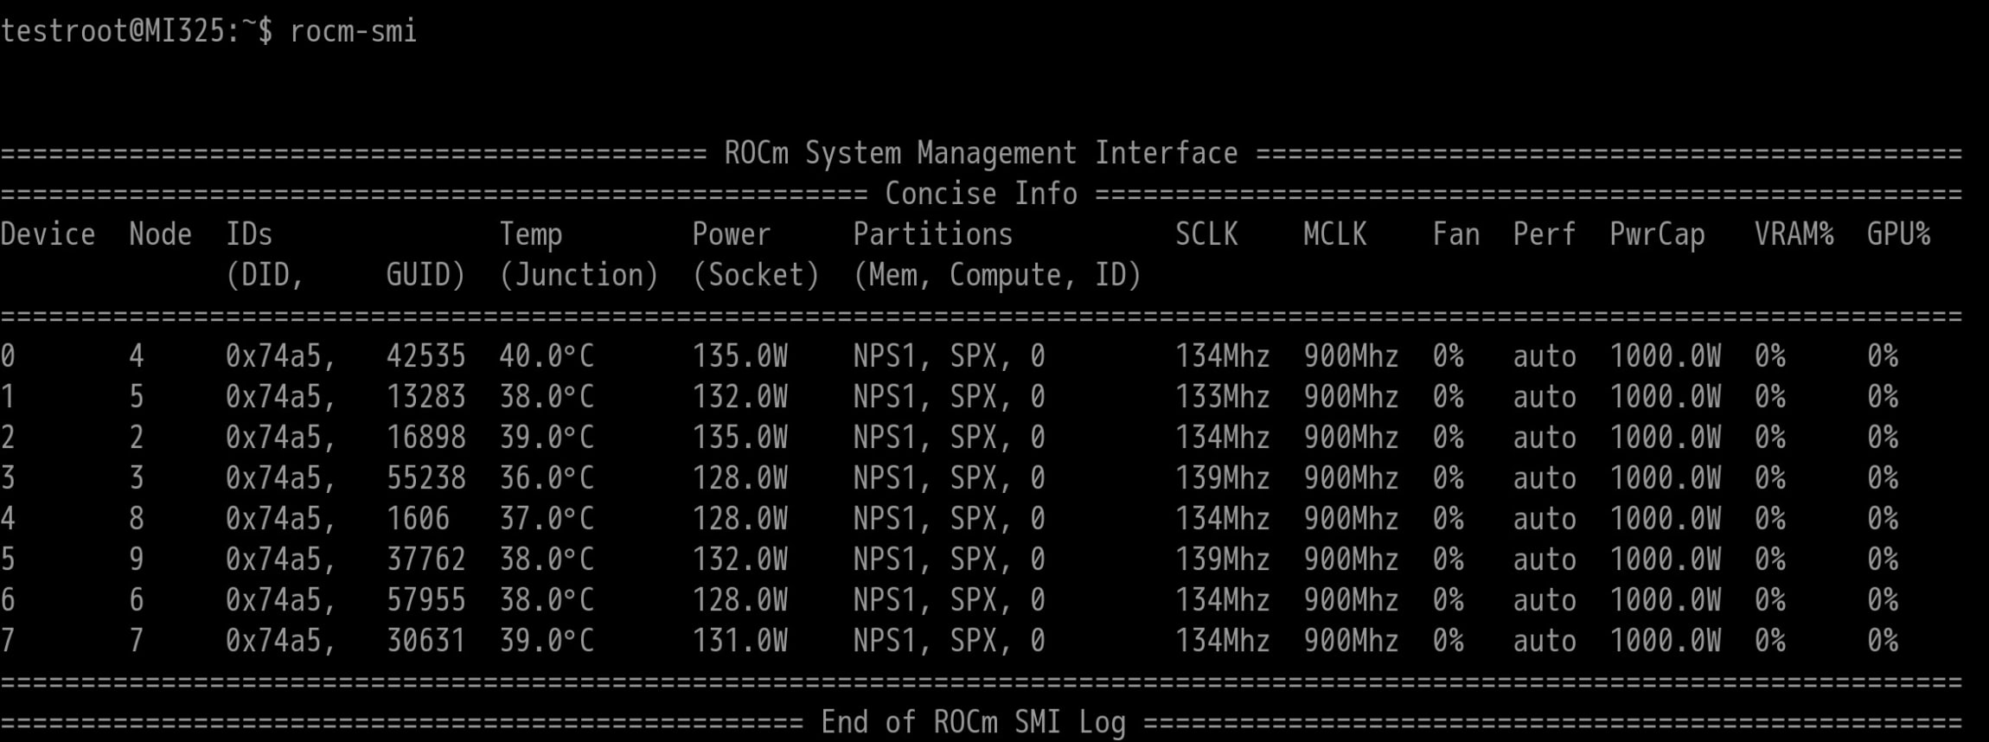
Task: Click the 'Partitions' column header
Action: [x=932, y=234]
